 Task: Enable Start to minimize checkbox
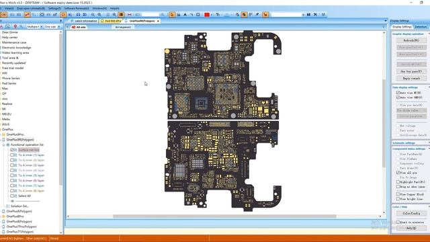click(398, 223)
